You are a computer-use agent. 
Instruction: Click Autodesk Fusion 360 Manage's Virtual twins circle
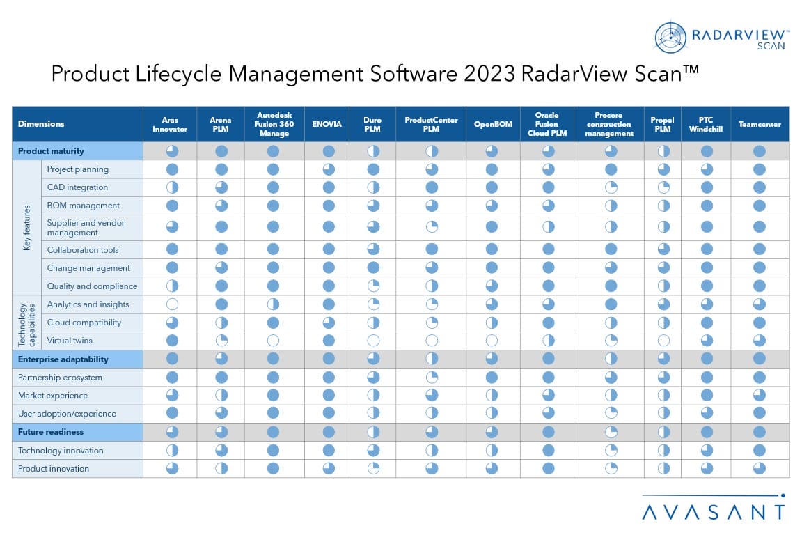tap(274, 341)
